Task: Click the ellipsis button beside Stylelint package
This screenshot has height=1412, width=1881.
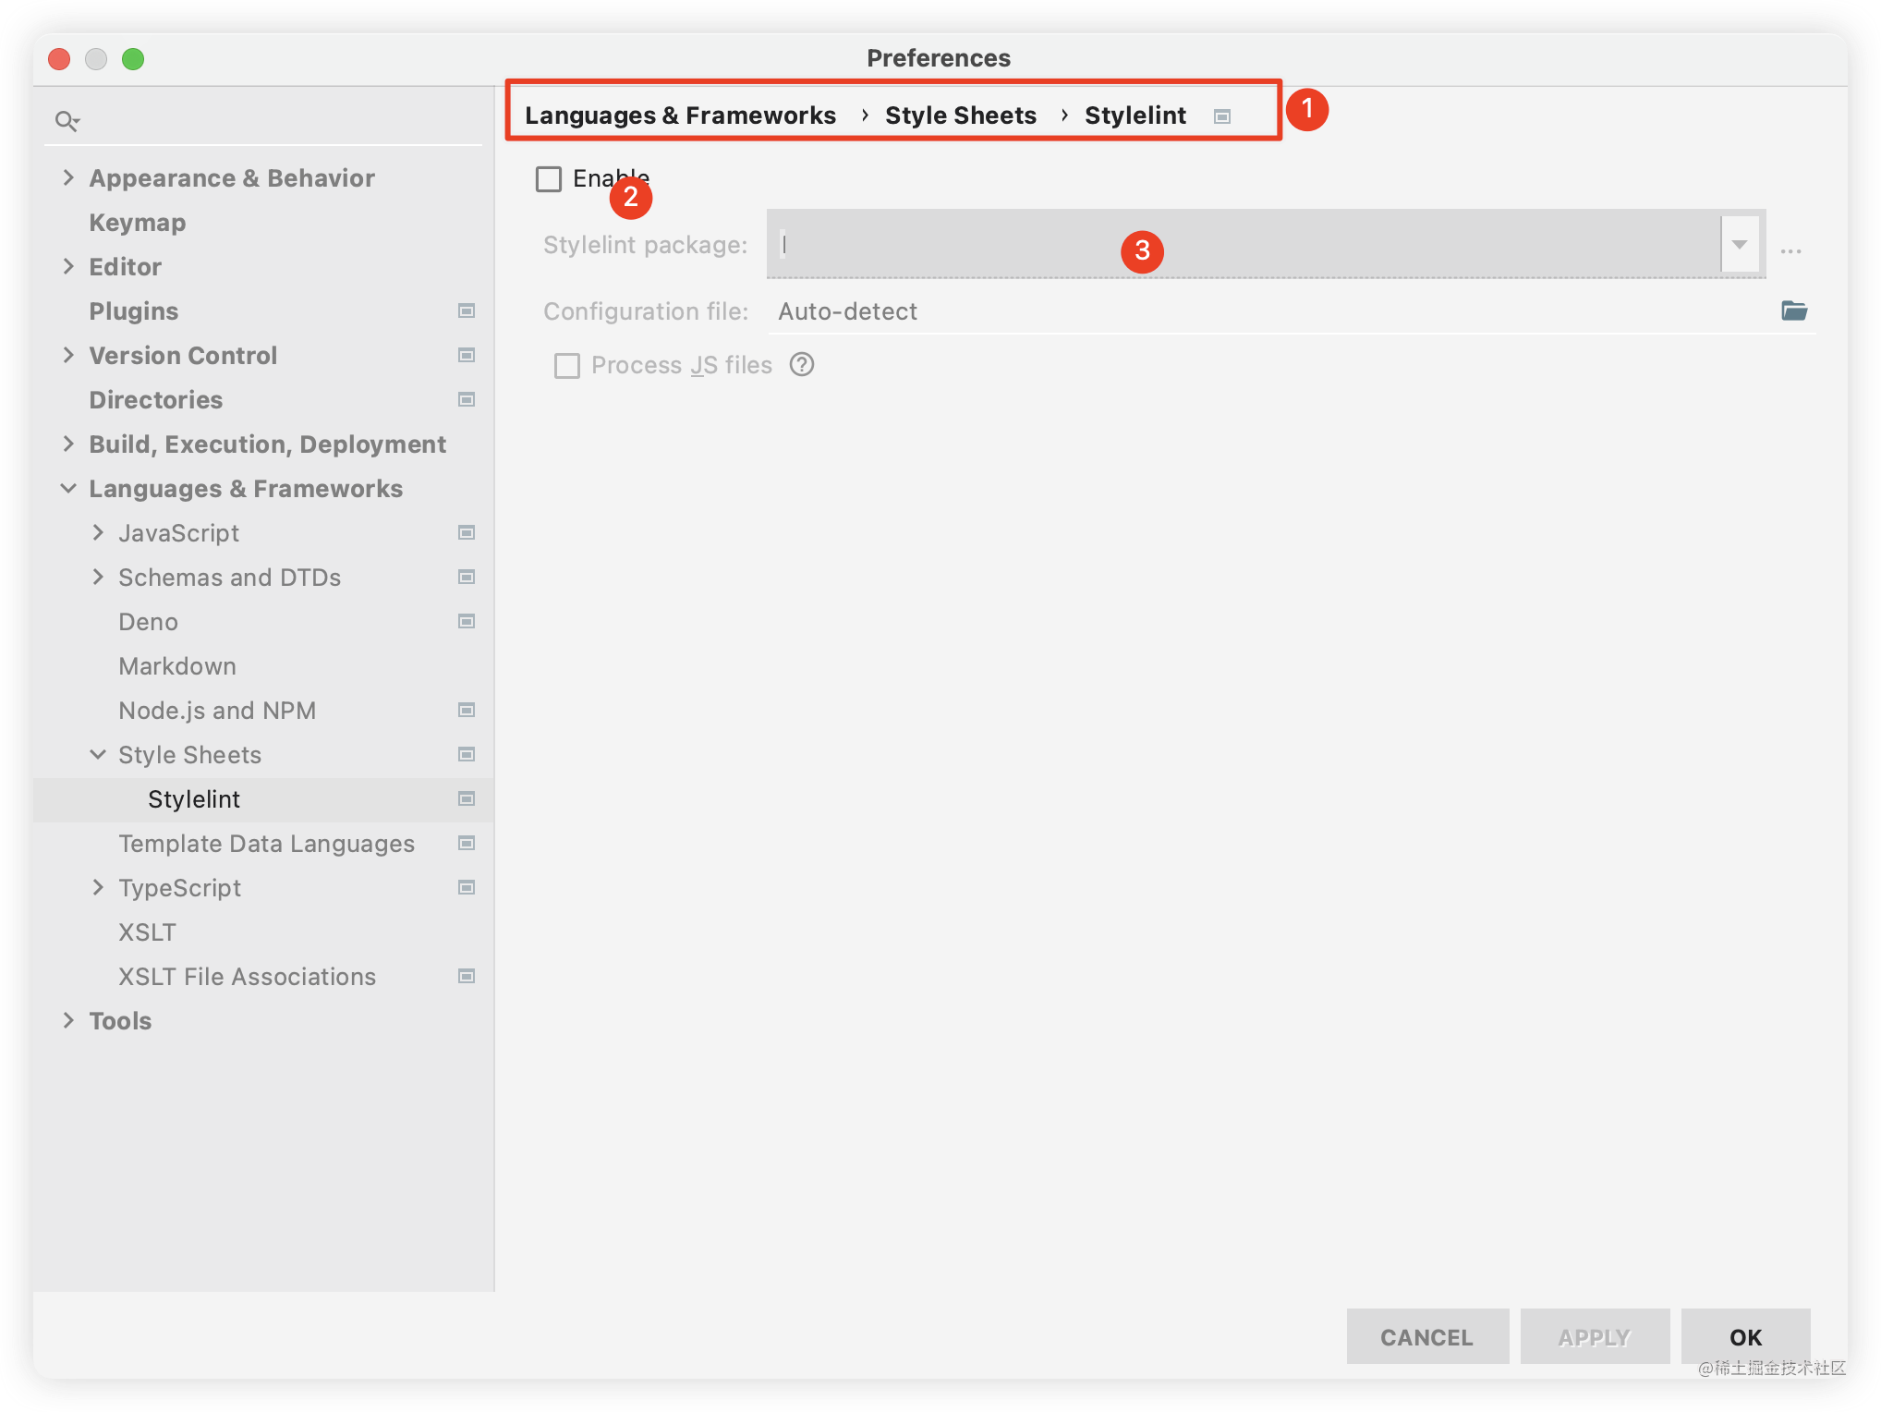Action: pos(1790,250)
